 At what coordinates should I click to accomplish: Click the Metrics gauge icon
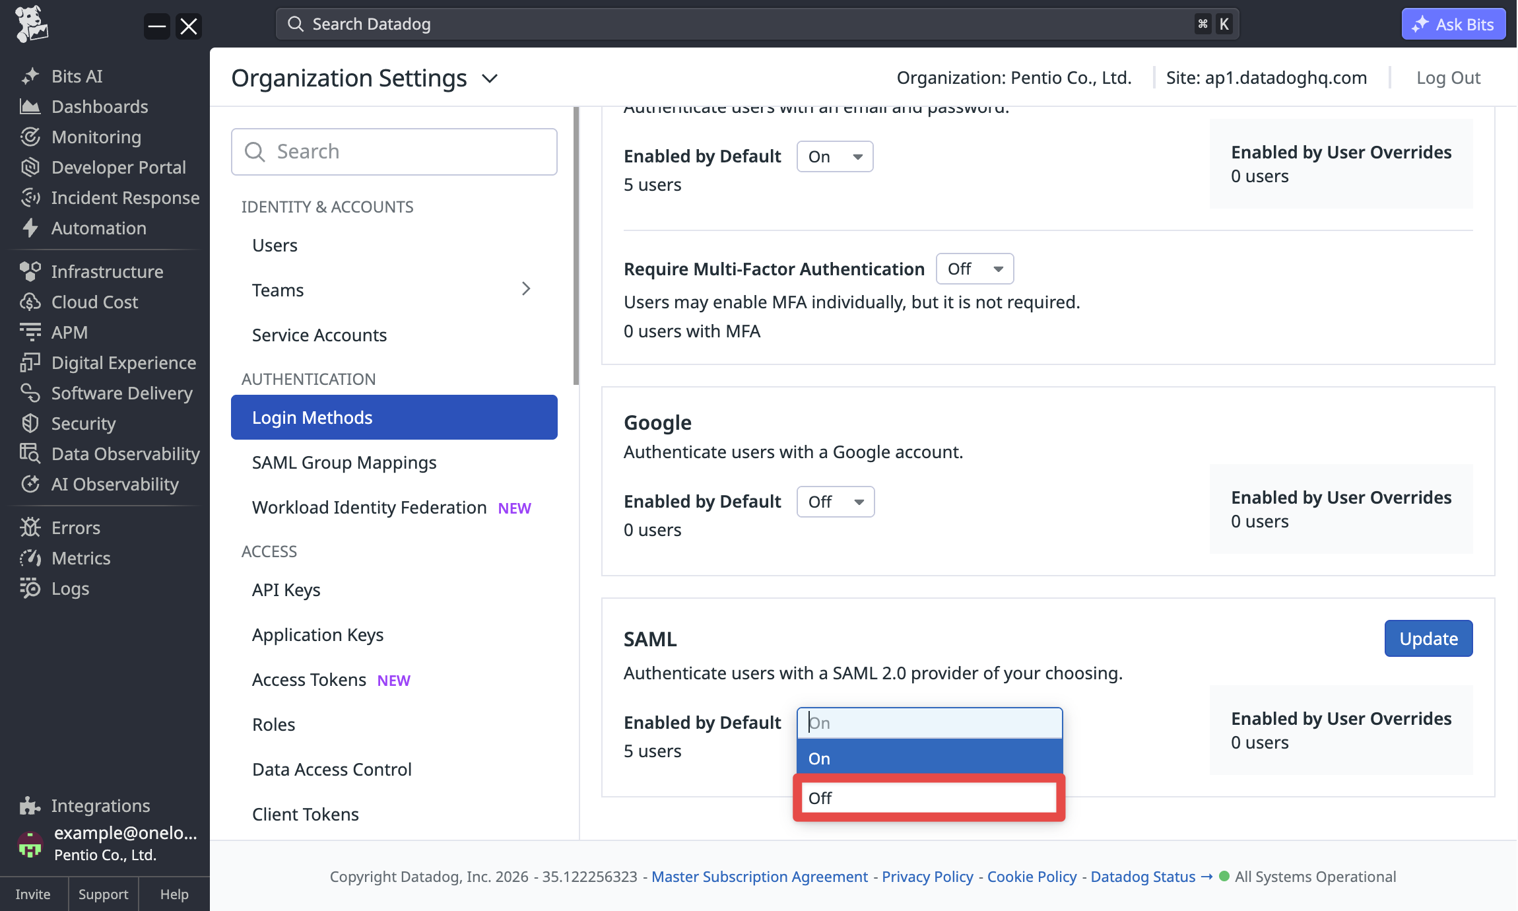point(30,558)
